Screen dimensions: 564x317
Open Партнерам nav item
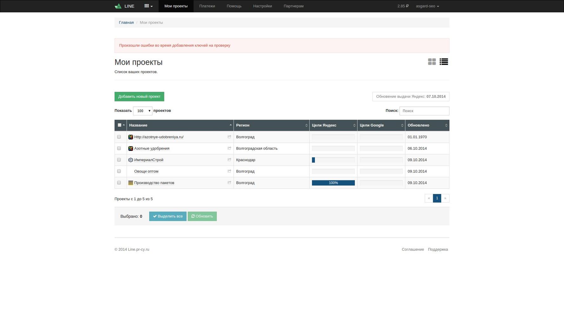tap(294, 6)
